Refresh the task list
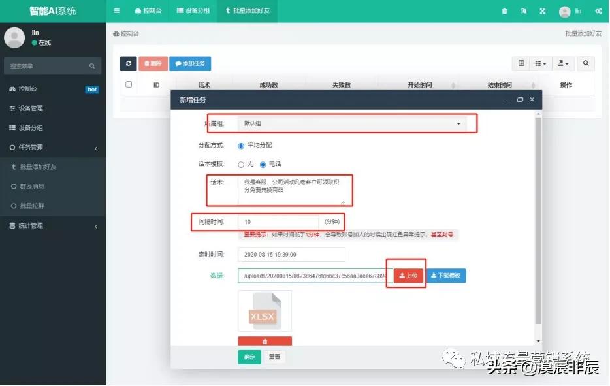Viewport: 610px width, 386px height. [x=128, y=63]
